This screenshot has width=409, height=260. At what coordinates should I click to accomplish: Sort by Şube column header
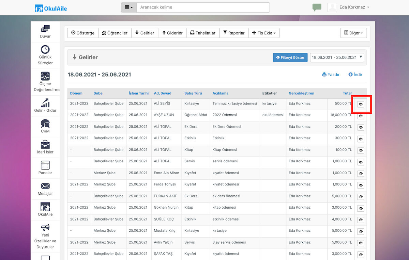(98, 93)
